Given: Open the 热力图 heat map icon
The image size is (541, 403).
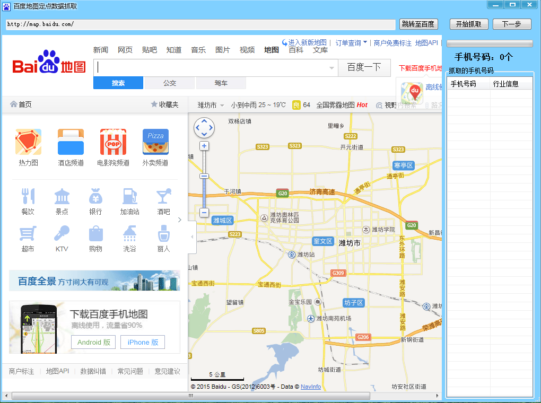Looking at the screenshot, I should coord(28,142).
